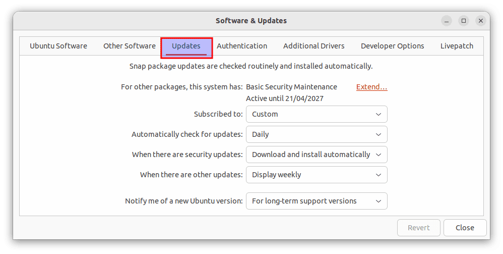Click the 'Basic Security Maintenance' text

coord(291,87)
